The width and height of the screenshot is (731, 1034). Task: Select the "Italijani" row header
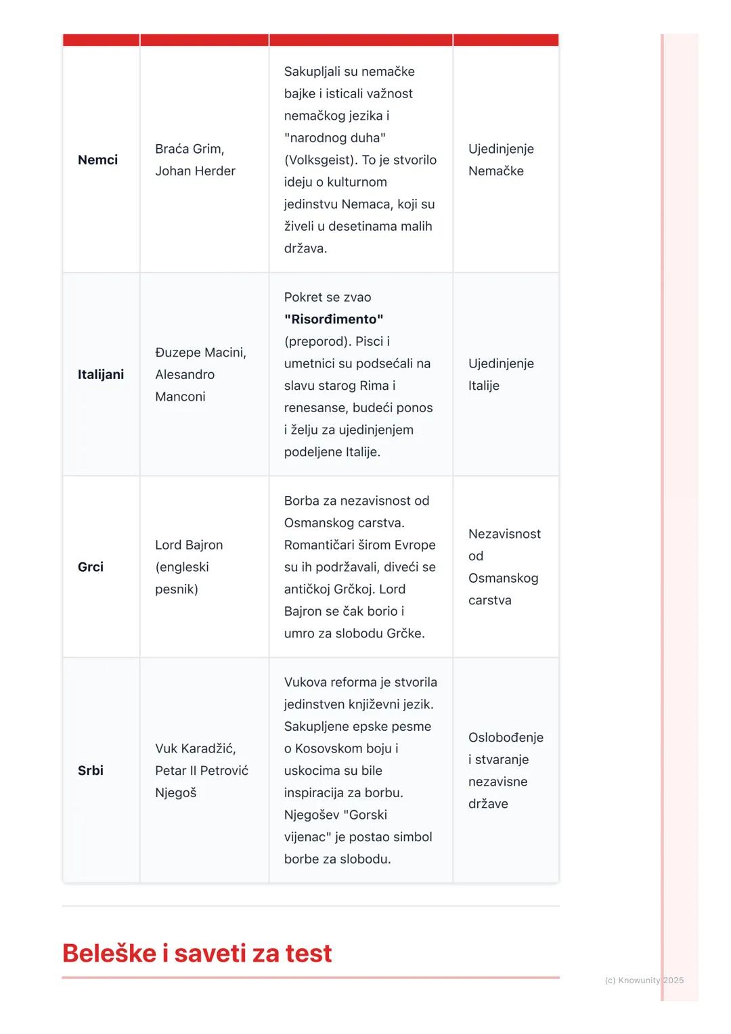coord(101,374)
